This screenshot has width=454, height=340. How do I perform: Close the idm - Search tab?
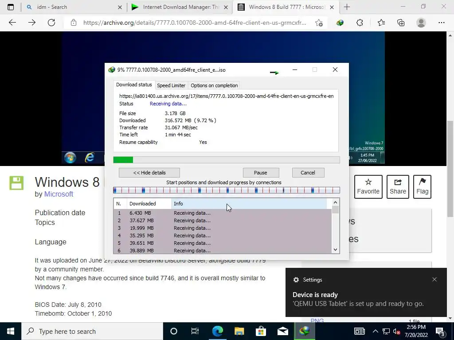120,7
